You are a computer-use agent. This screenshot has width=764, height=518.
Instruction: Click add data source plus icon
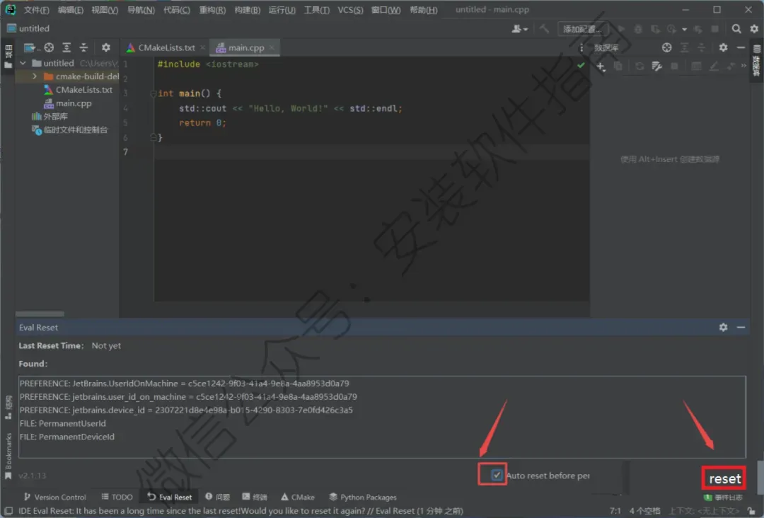(x=601, y=67)
